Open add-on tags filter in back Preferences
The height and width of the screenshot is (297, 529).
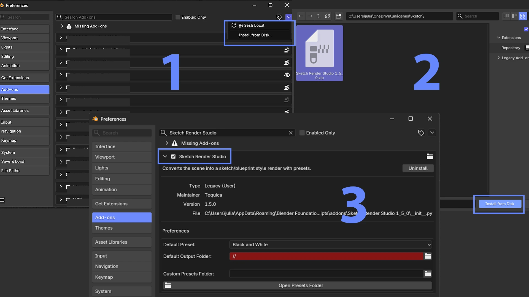(279, 17)
